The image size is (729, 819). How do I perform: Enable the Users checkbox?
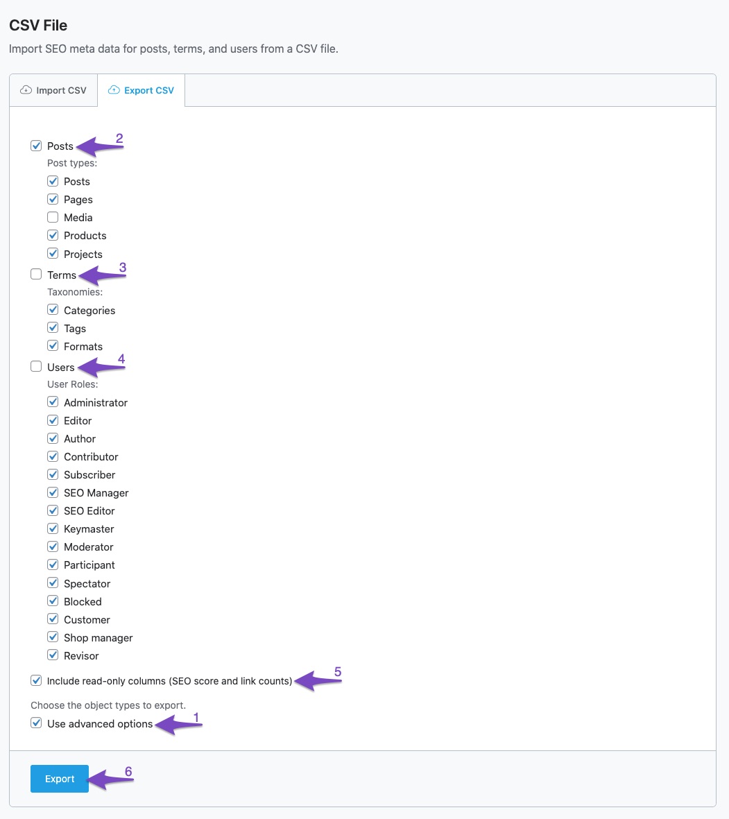point(36,367)
